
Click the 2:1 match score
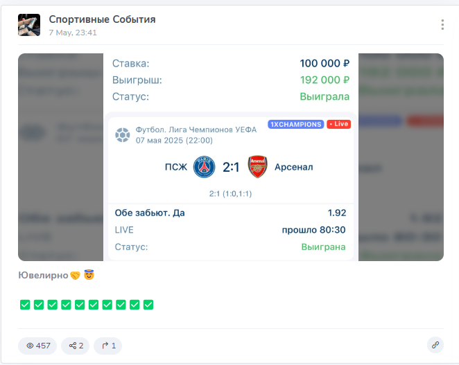click(x=231, y=167)
